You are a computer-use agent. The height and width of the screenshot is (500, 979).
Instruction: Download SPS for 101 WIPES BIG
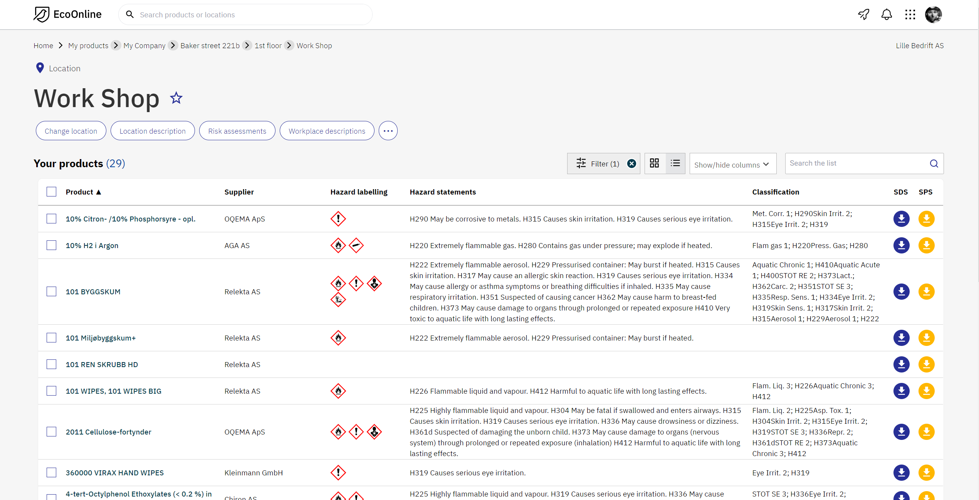(x=926, y=391)
